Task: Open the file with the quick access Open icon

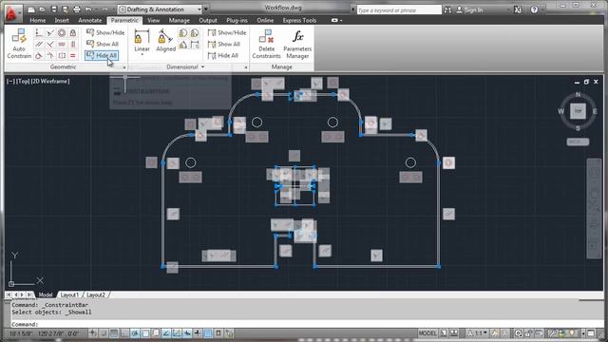Action: click(x=43, y=9)
